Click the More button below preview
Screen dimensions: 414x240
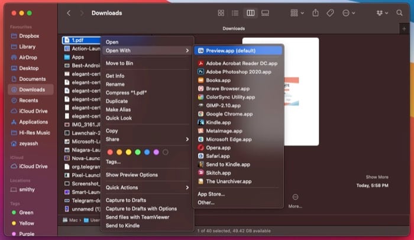click(x=295, y=201)
